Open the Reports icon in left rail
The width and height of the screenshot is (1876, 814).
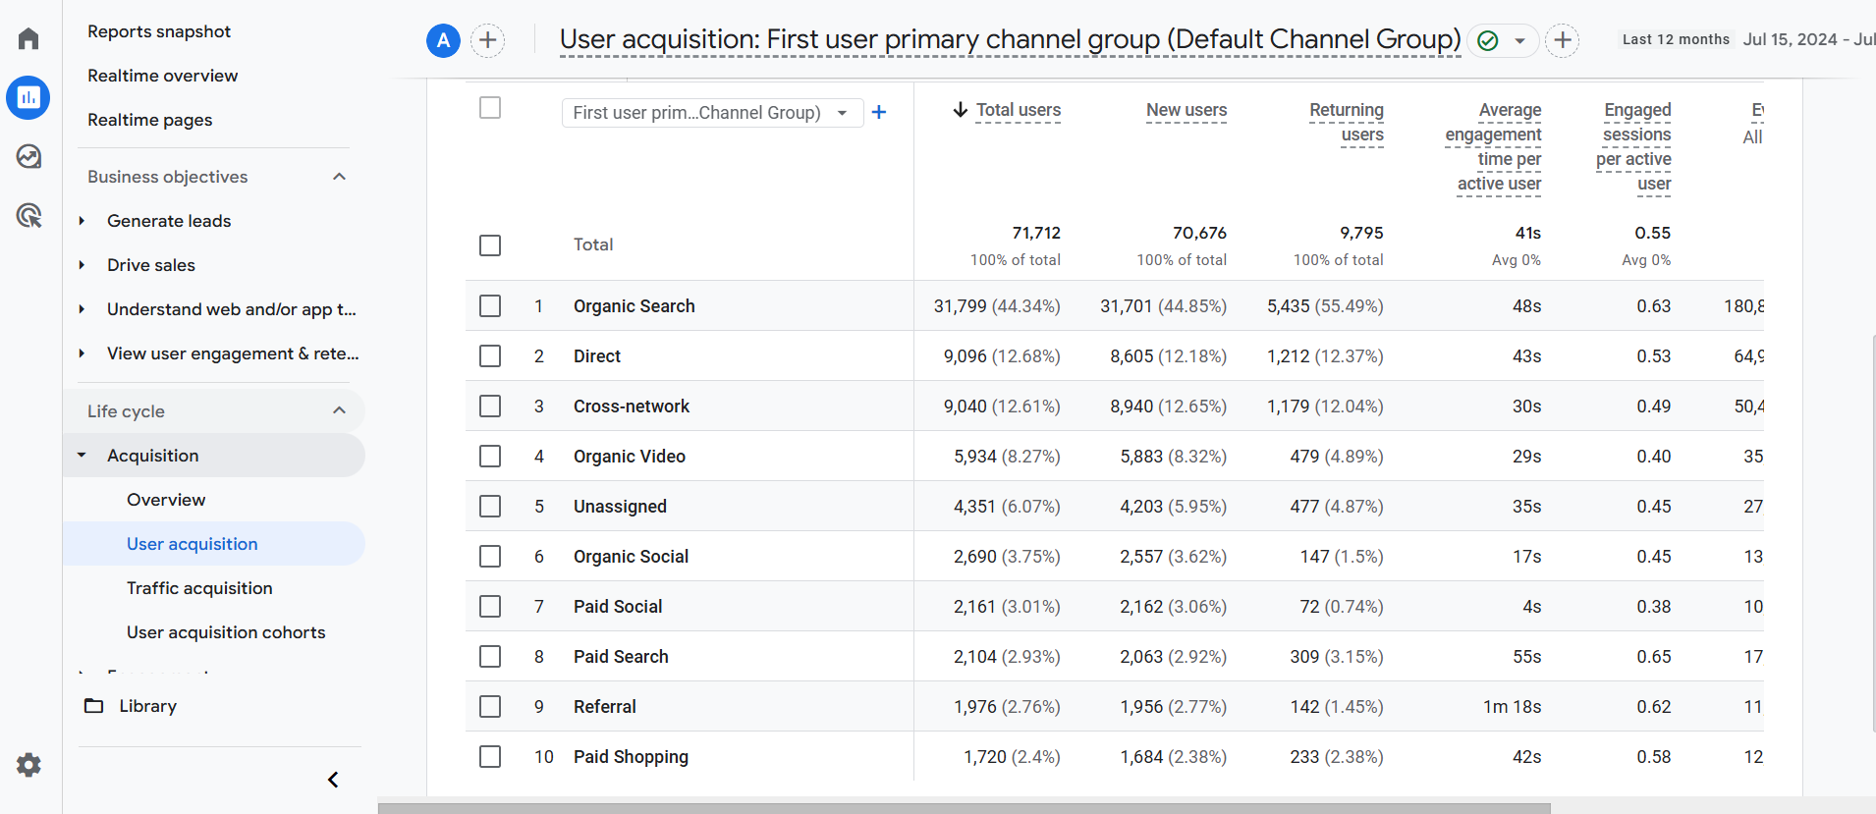[28, 97]
